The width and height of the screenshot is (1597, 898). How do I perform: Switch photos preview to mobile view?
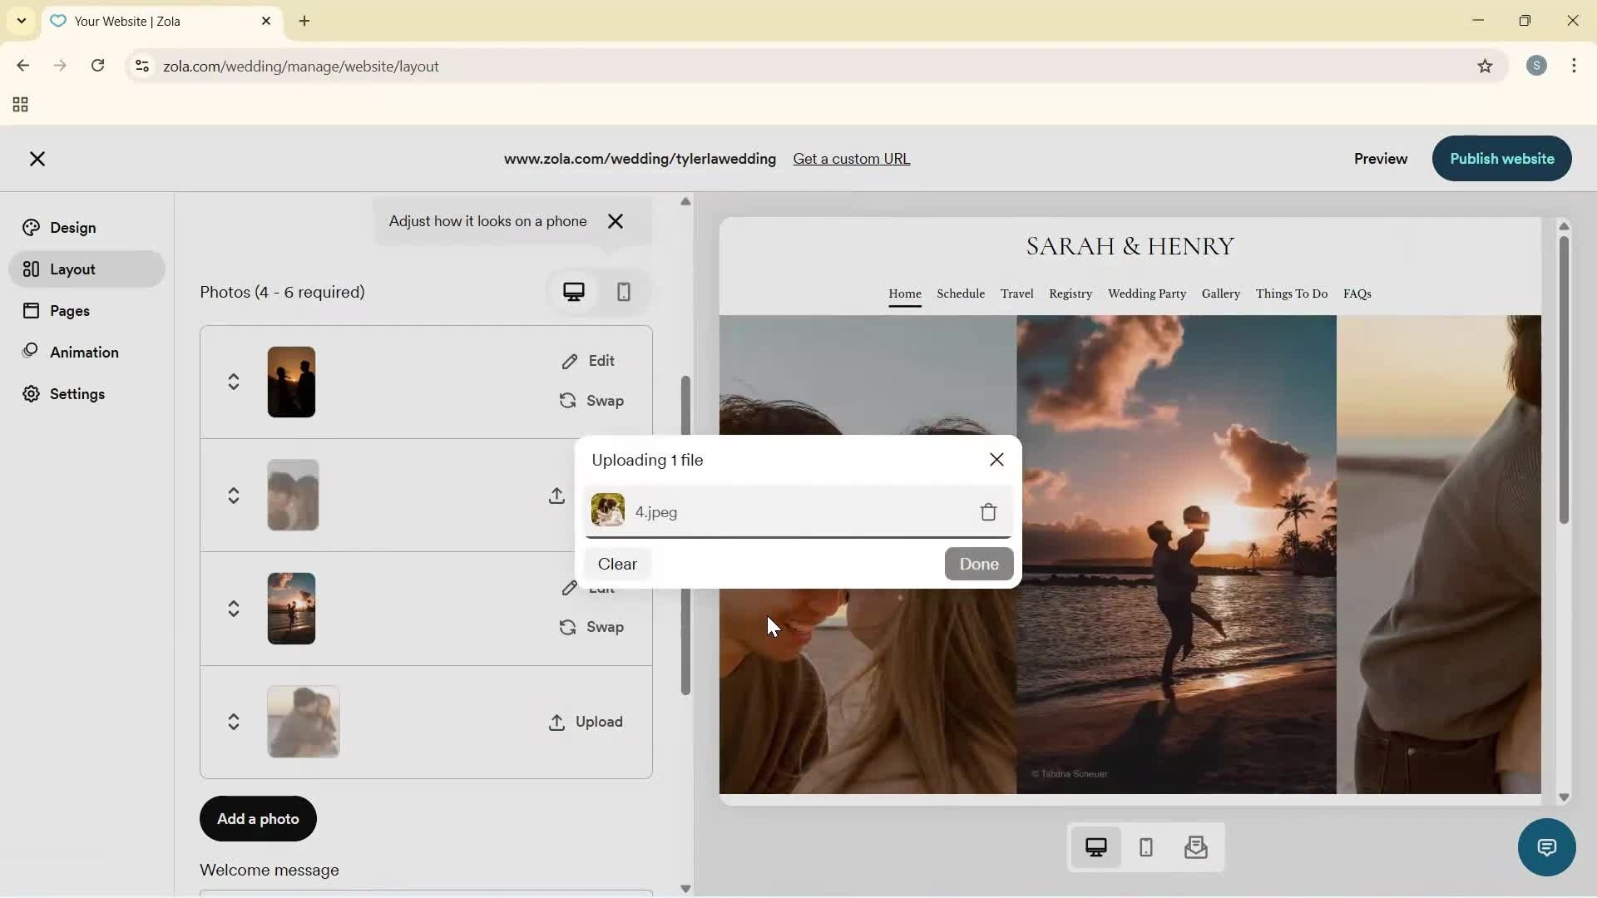click(x=624, y=292)
